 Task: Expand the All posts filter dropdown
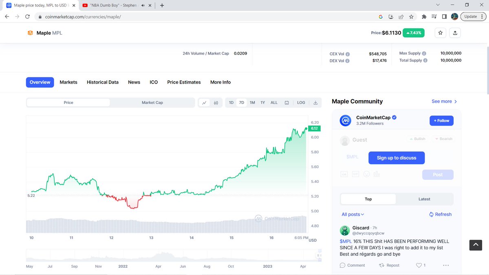point(353,214)
